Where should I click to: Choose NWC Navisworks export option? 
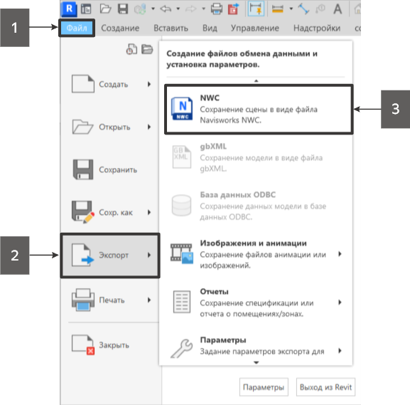pyautogui.click(x=259, y=109)
